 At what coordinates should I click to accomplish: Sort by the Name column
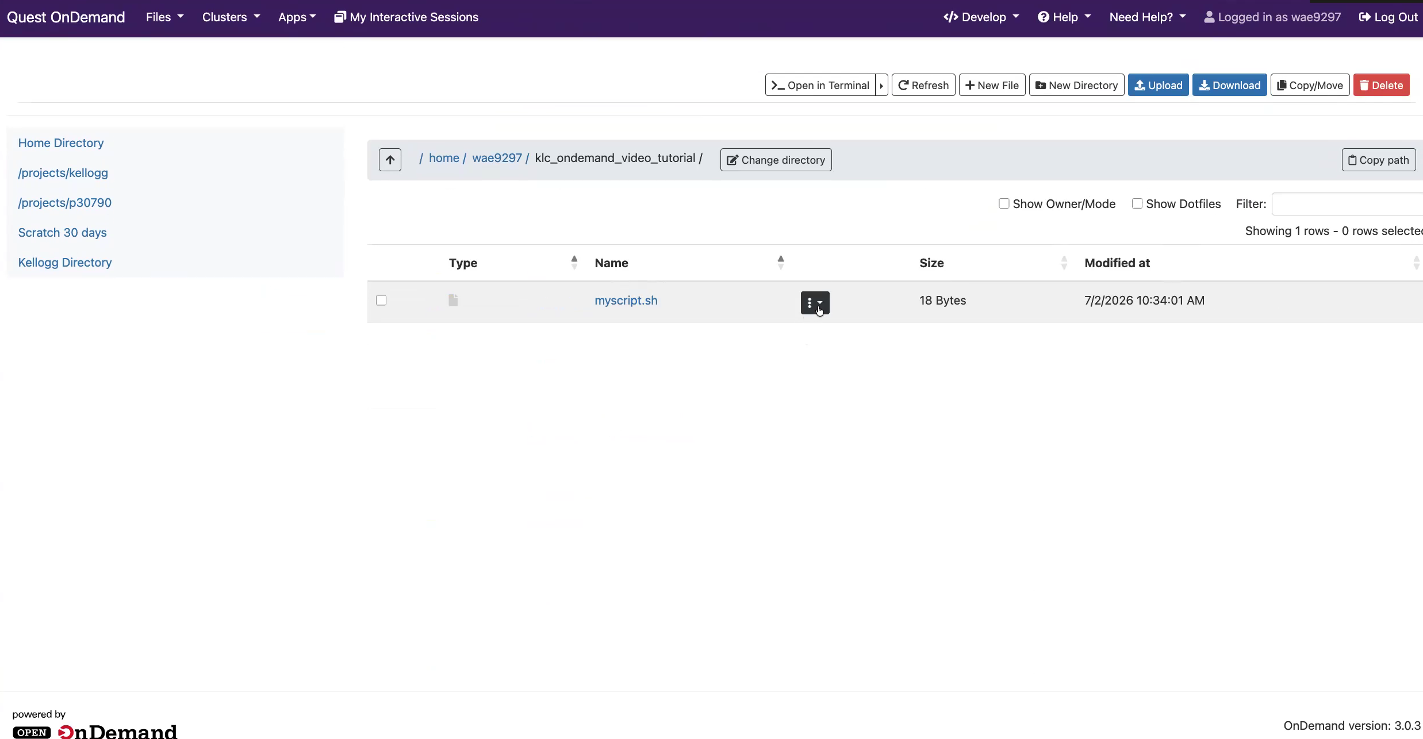pyautogui.click(x=689, y=263)
